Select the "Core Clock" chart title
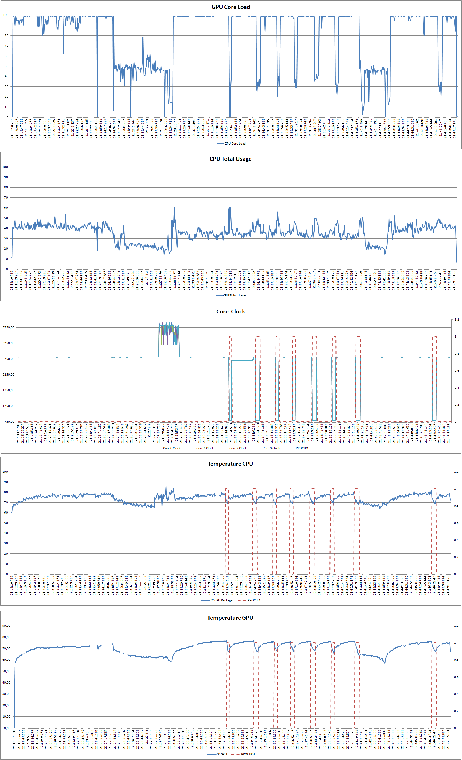This screenshot has height=760, width=462. coord(230,312)
